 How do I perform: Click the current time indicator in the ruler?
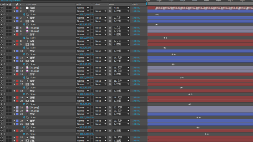tap(147, 3)
